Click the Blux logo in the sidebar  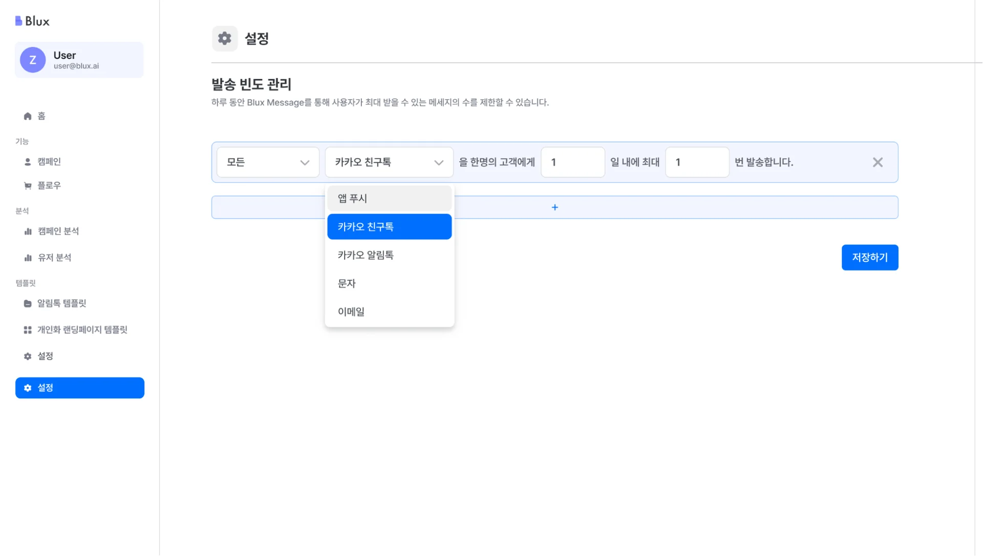pos(32,20)
